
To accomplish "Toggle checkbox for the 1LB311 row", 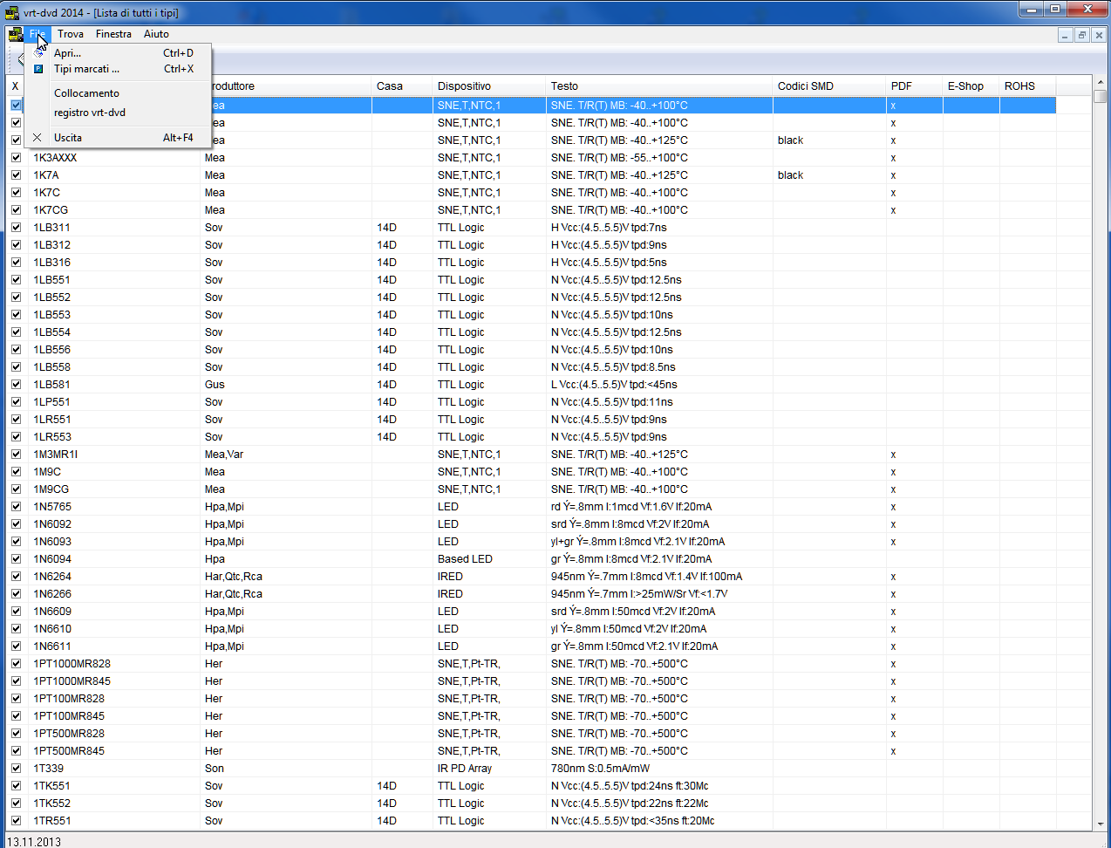I will coord(16,228).
